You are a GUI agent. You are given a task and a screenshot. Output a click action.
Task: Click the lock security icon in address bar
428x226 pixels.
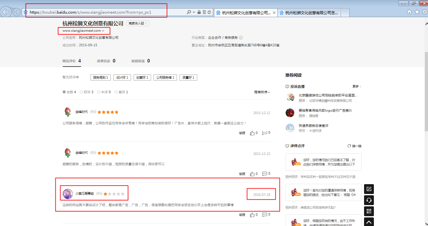click(x=199, y=12)
